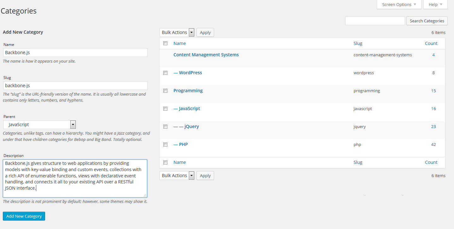
Task: Click into the Slug input field
Action: click(75, 86)
